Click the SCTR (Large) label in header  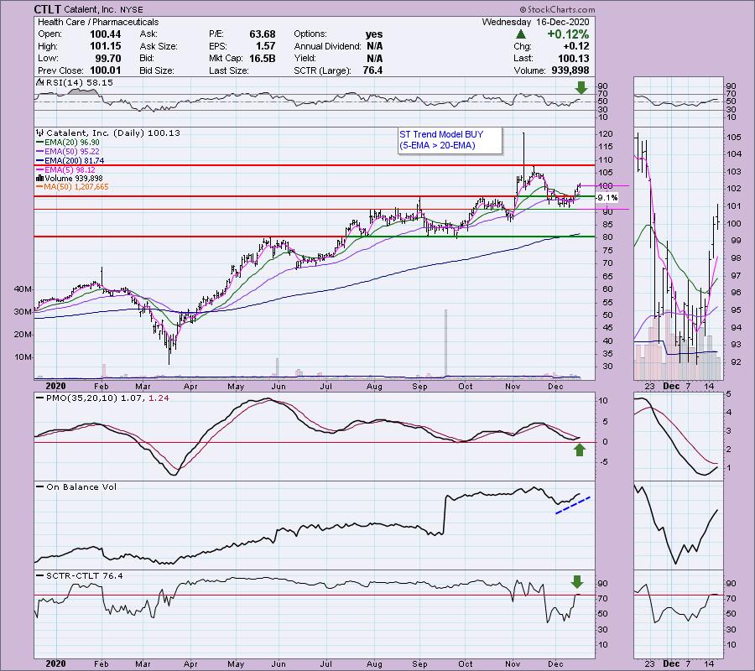point(321,70)
